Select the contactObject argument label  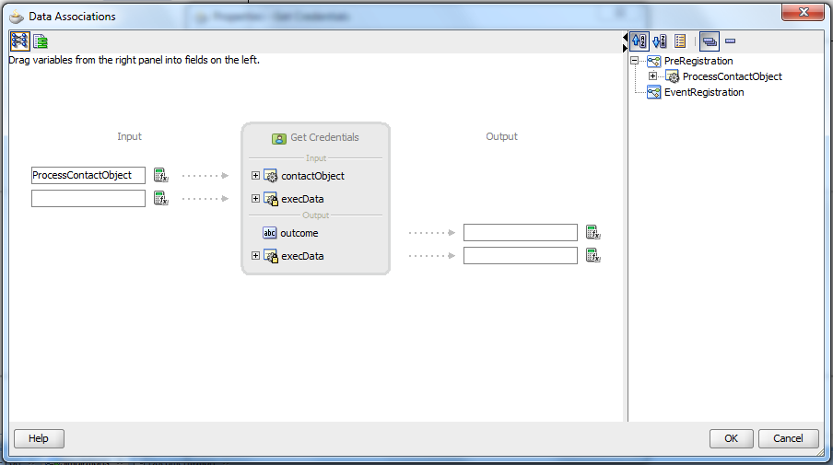[x=312, y=176]
